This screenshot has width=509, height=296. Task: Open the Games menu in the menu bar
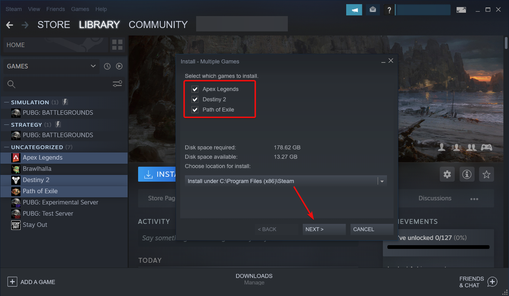tap(80, 9)
